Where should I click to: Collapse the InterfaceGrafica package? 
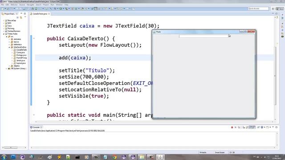pos(9,47)
